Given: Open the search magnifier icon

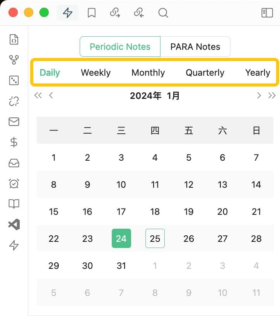Looking at the screenshot, I should coord(163,13).
